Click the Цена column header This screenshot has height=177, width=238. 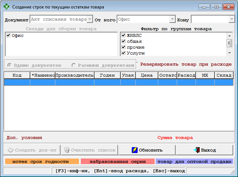pyautogui.click(x=146, y=75)
